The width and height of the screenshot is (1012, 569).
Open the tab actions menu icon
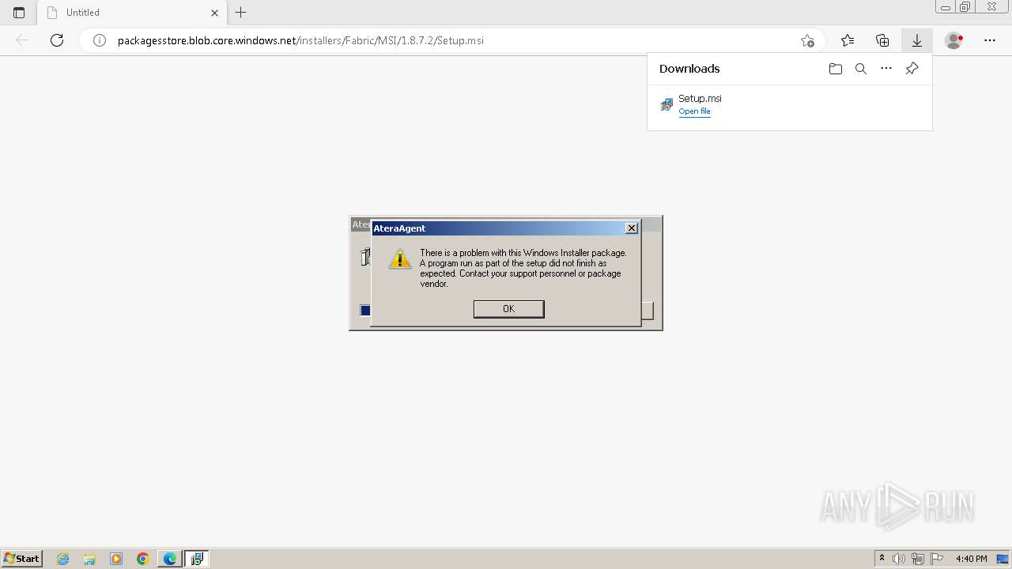[19, 13]
